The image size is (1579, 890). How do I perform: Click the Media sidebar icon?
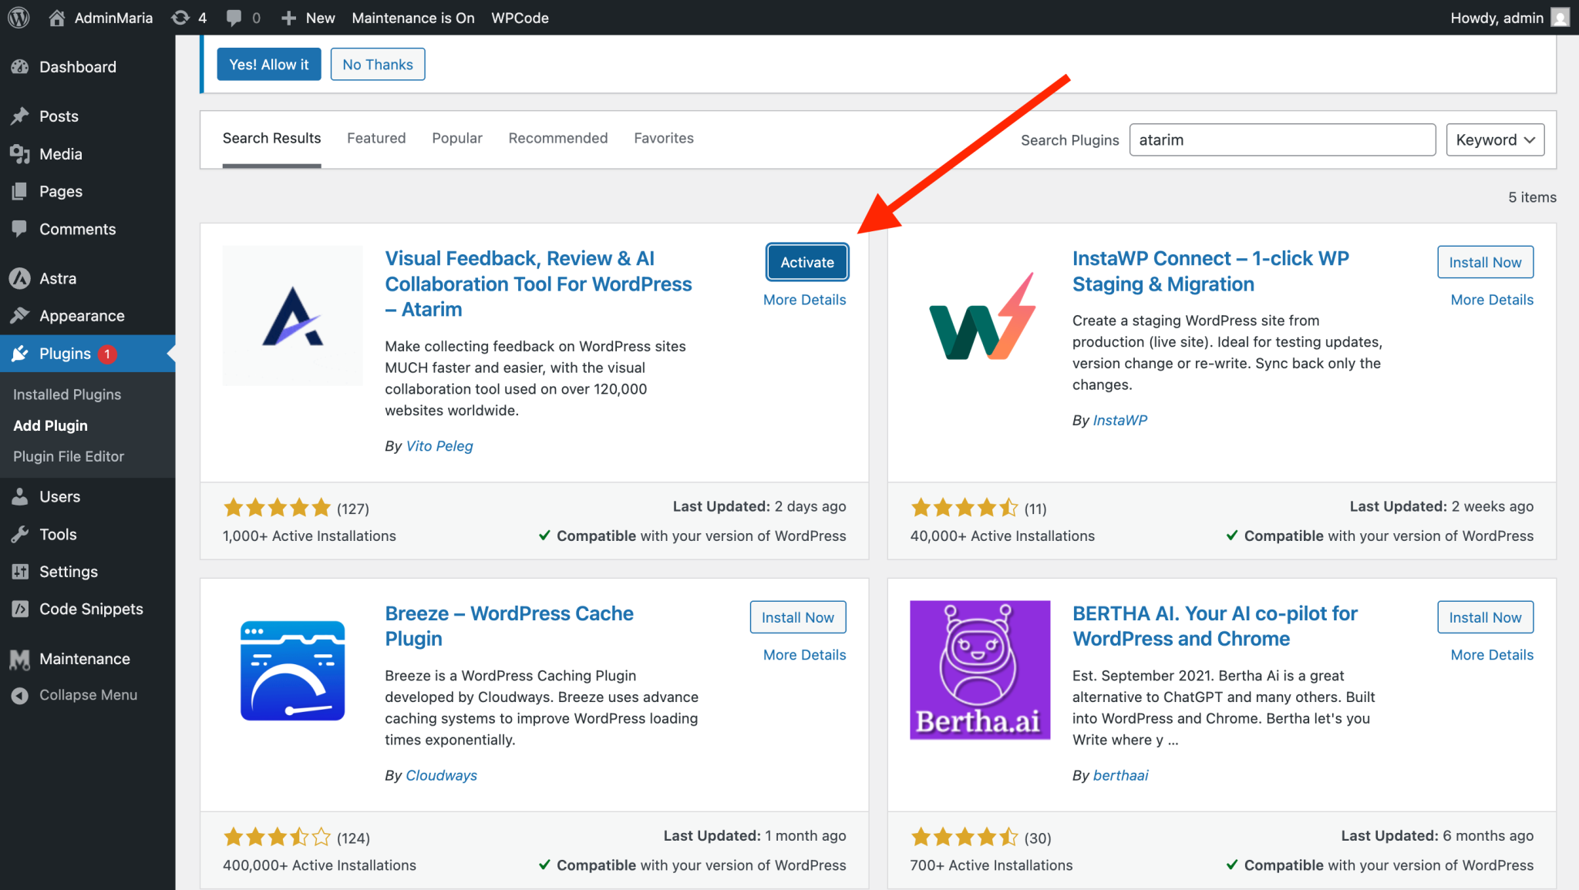pos(20,154)
